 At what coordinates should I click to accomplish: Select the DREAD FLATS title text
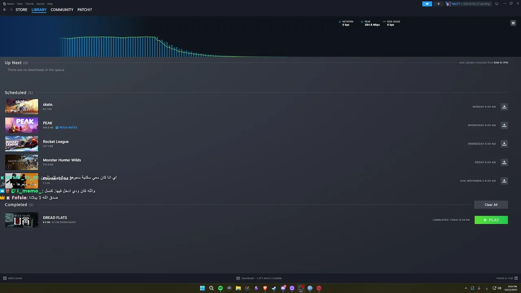point(55,218)
